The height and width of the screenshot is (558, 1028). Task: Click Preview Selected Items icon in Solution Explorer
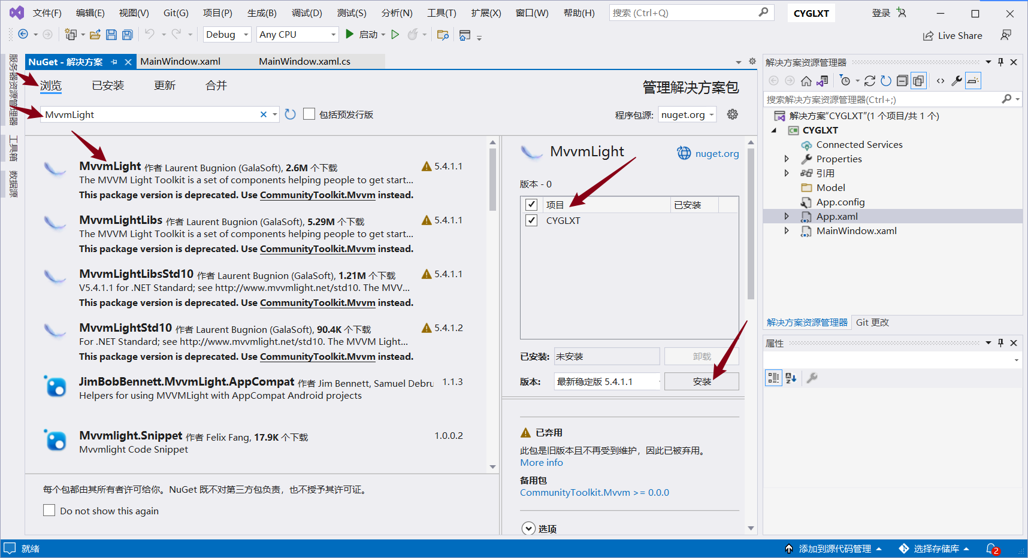973,81
